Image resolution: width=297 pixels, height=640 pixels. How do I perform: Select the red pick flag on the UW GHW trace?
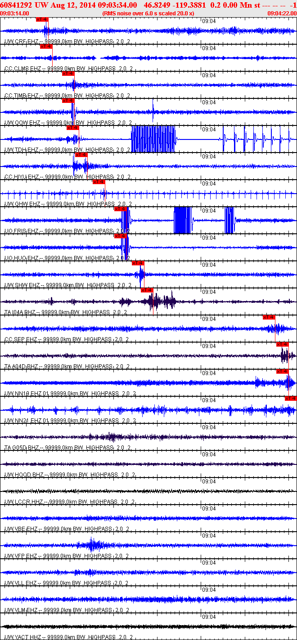[x=99, y=182]
